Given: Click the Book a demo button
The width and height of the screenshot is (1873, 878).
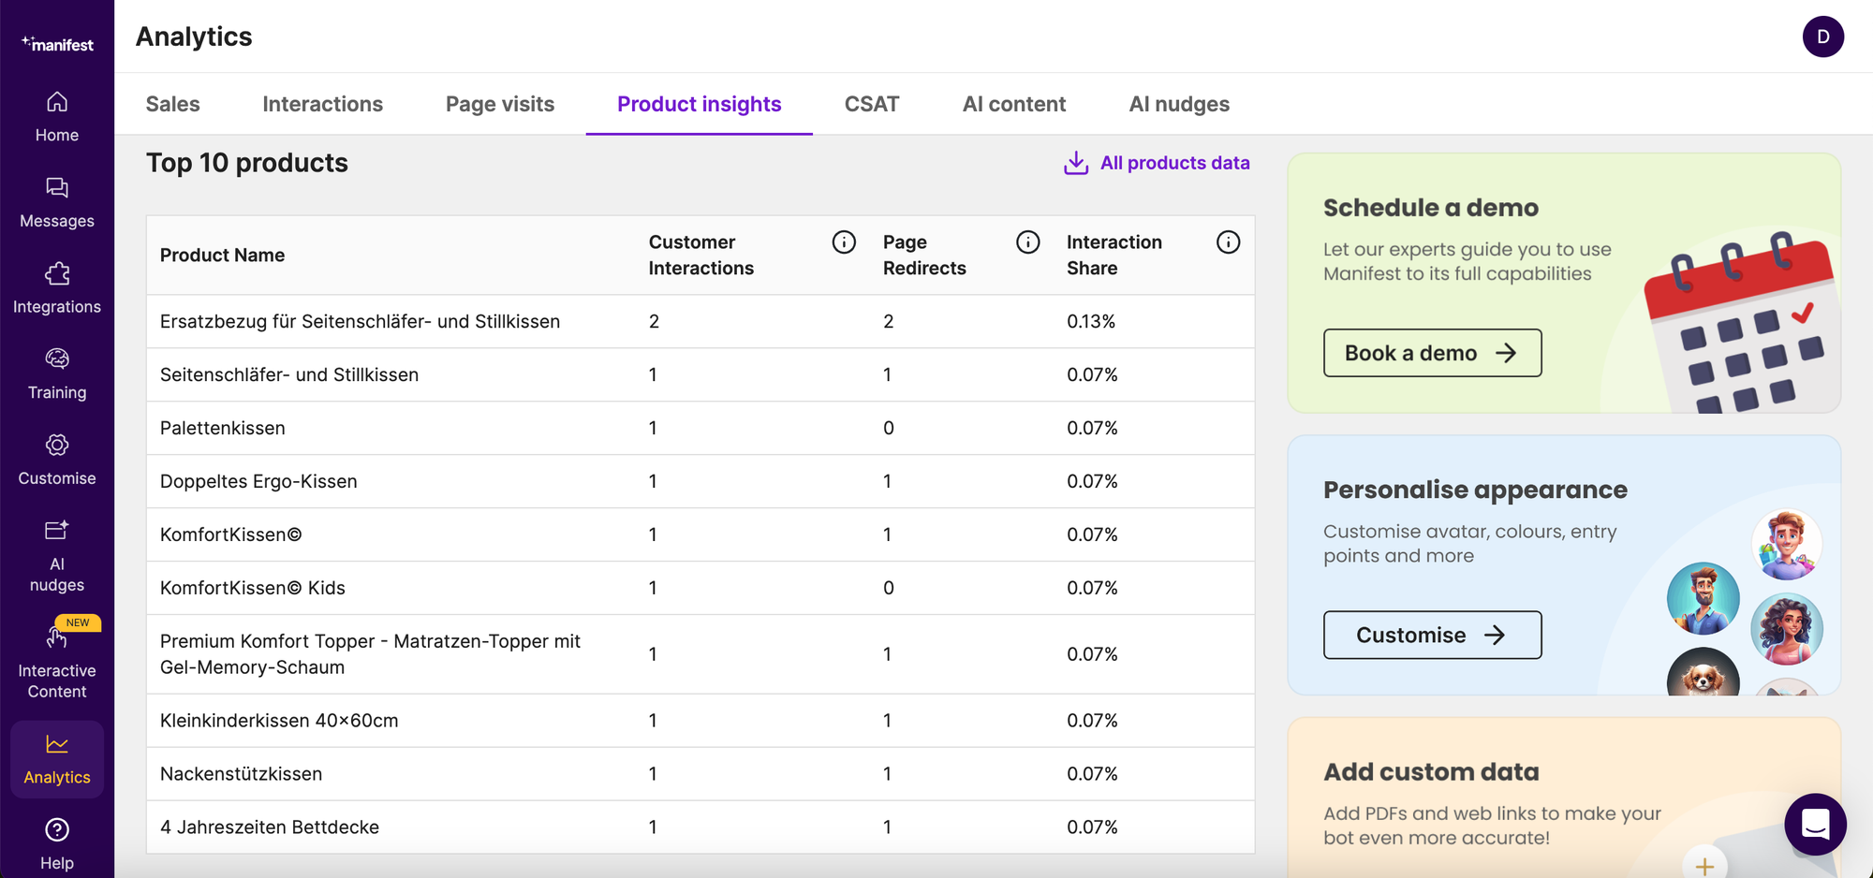Looking at the screenshot, I should tap(1432, 353).
